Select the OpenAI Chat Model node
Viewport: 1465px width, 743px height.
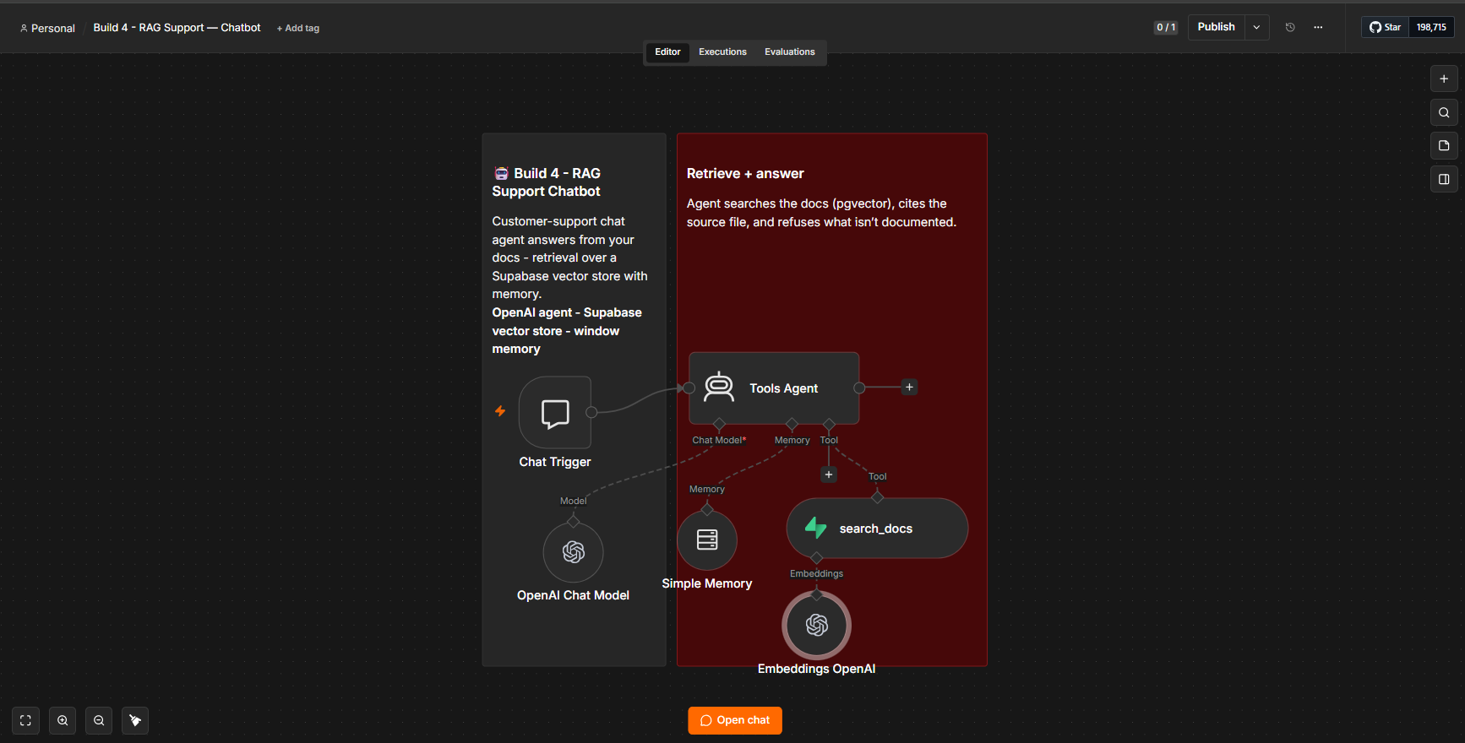574,552
